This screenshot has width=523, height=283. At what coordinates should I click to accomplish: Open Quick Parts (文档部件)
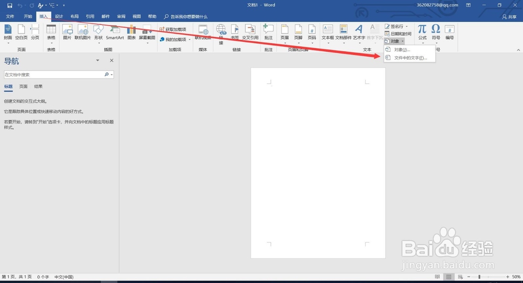click(x=343, y=33)
